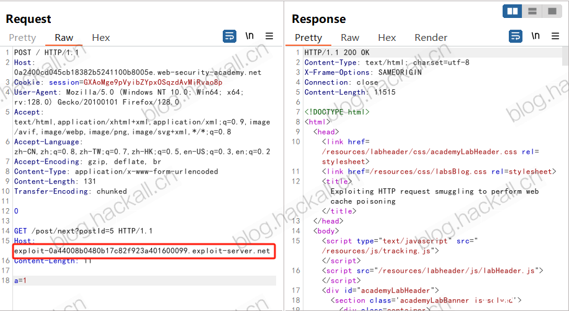
Task: Switch Response view to Hex tab
Action: tap(387, 38)
